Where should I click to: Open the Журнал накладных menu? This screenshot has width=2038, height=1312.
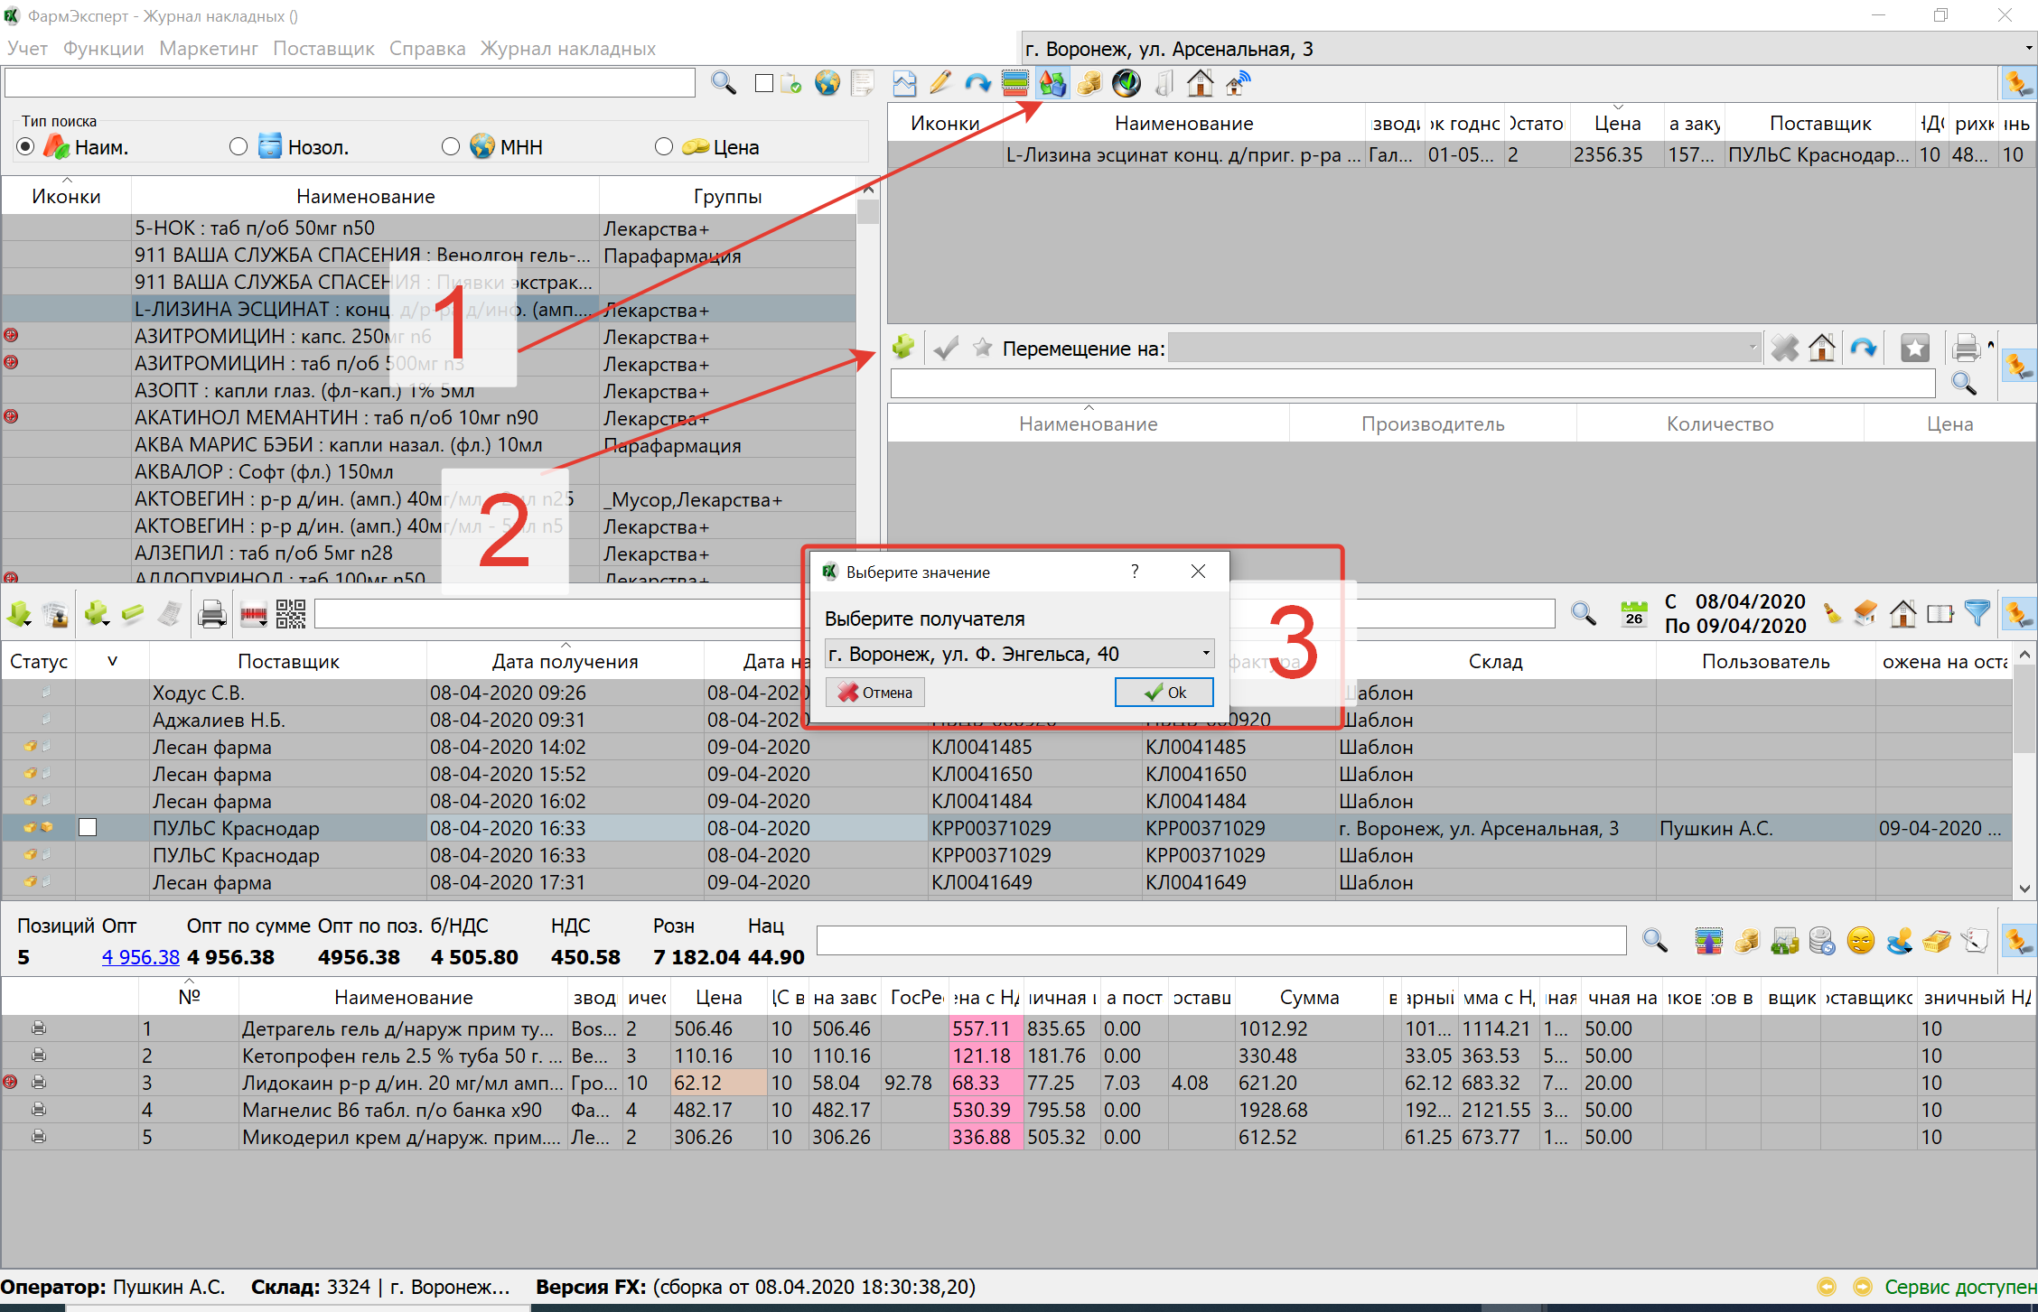(567, 49)
